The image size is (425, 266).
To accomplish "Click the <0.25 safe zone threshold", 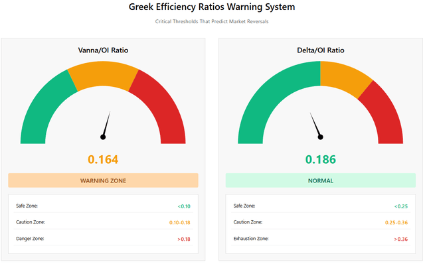I will [x=400, y=206].
